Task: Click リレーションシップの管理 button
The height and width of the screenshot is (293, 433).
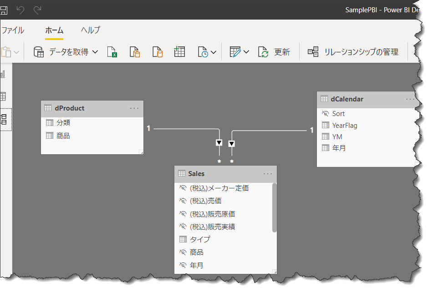Action: [x=353, y=52]
